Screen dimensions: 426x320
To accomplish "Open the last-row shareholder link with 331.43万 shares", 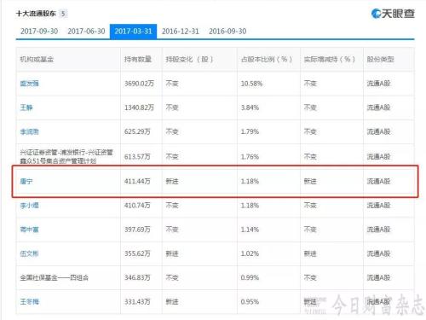I will [29, 301].
